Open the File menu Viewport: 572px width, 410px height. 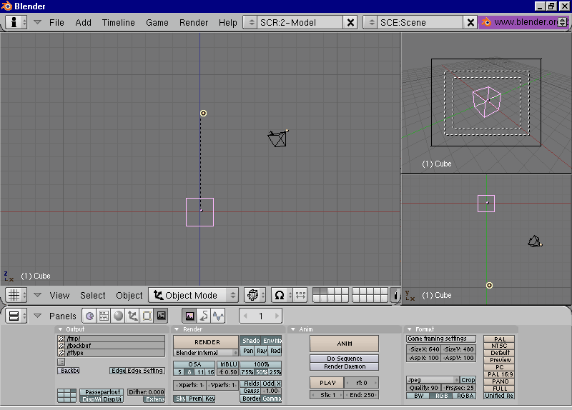tap(56, 23)
